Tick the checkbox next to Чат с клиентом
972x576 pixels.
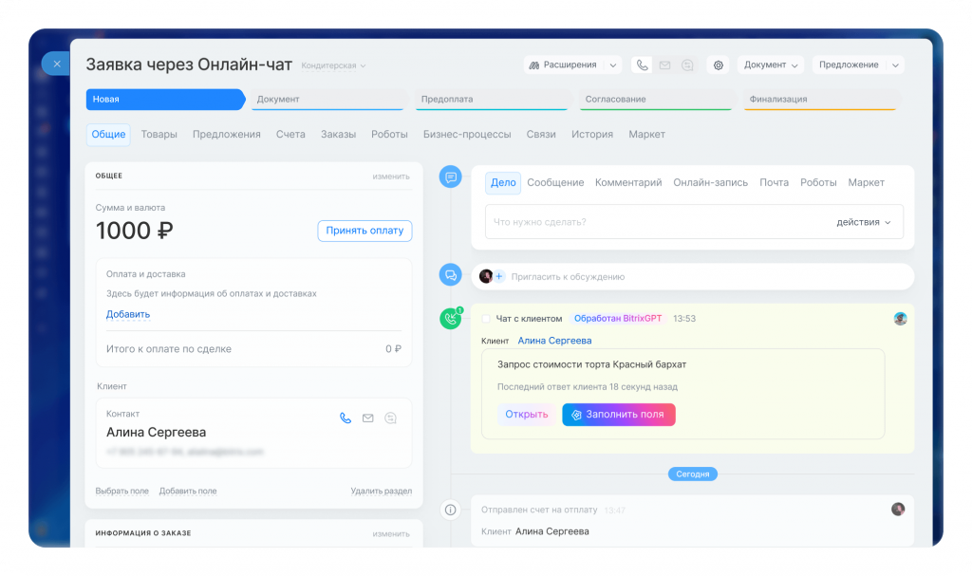486,319
